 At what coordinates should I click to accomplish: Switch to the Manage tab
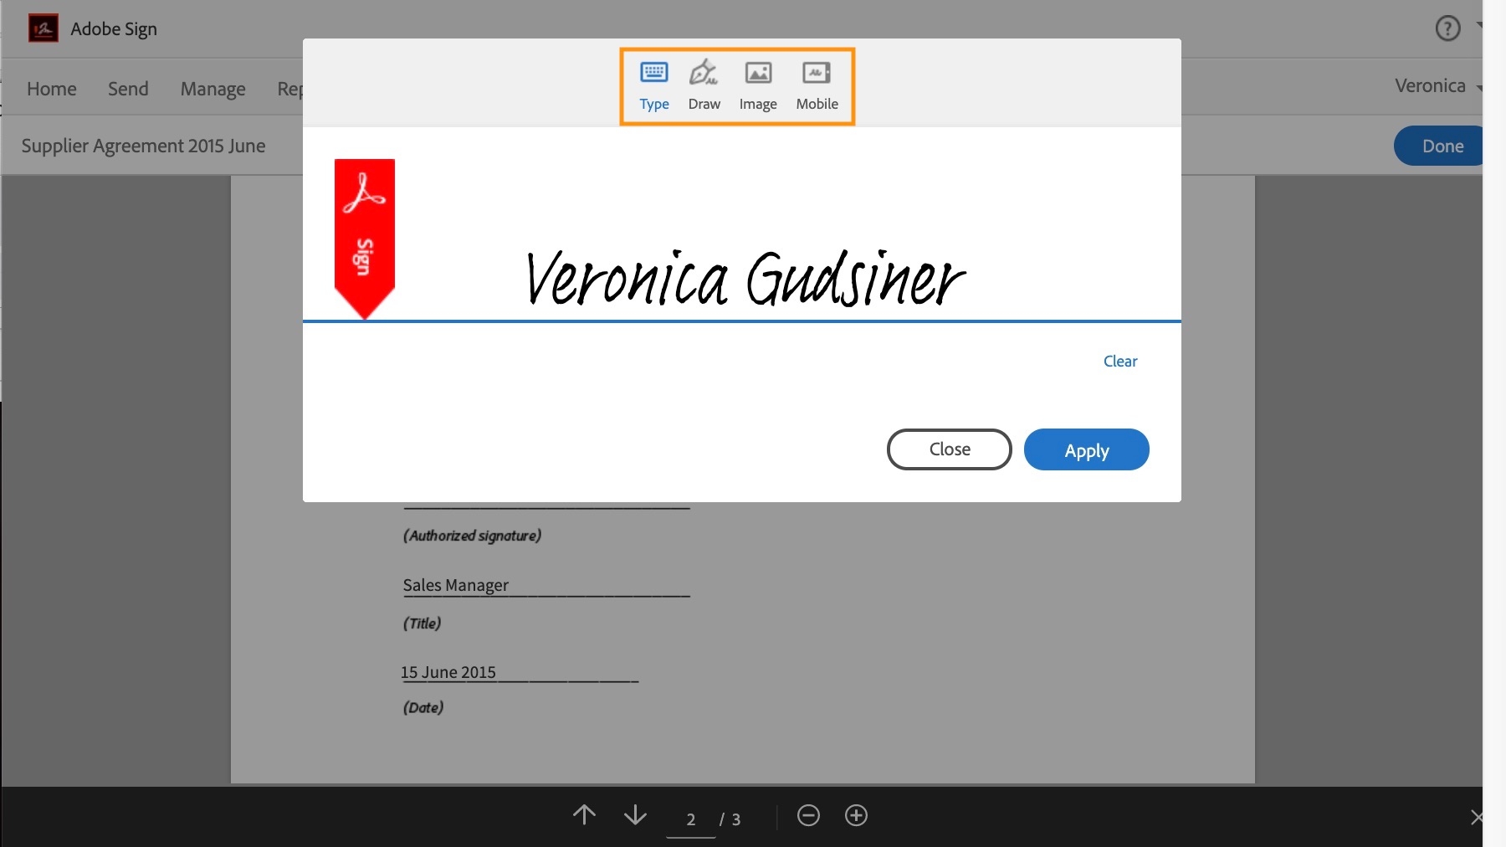213,88
